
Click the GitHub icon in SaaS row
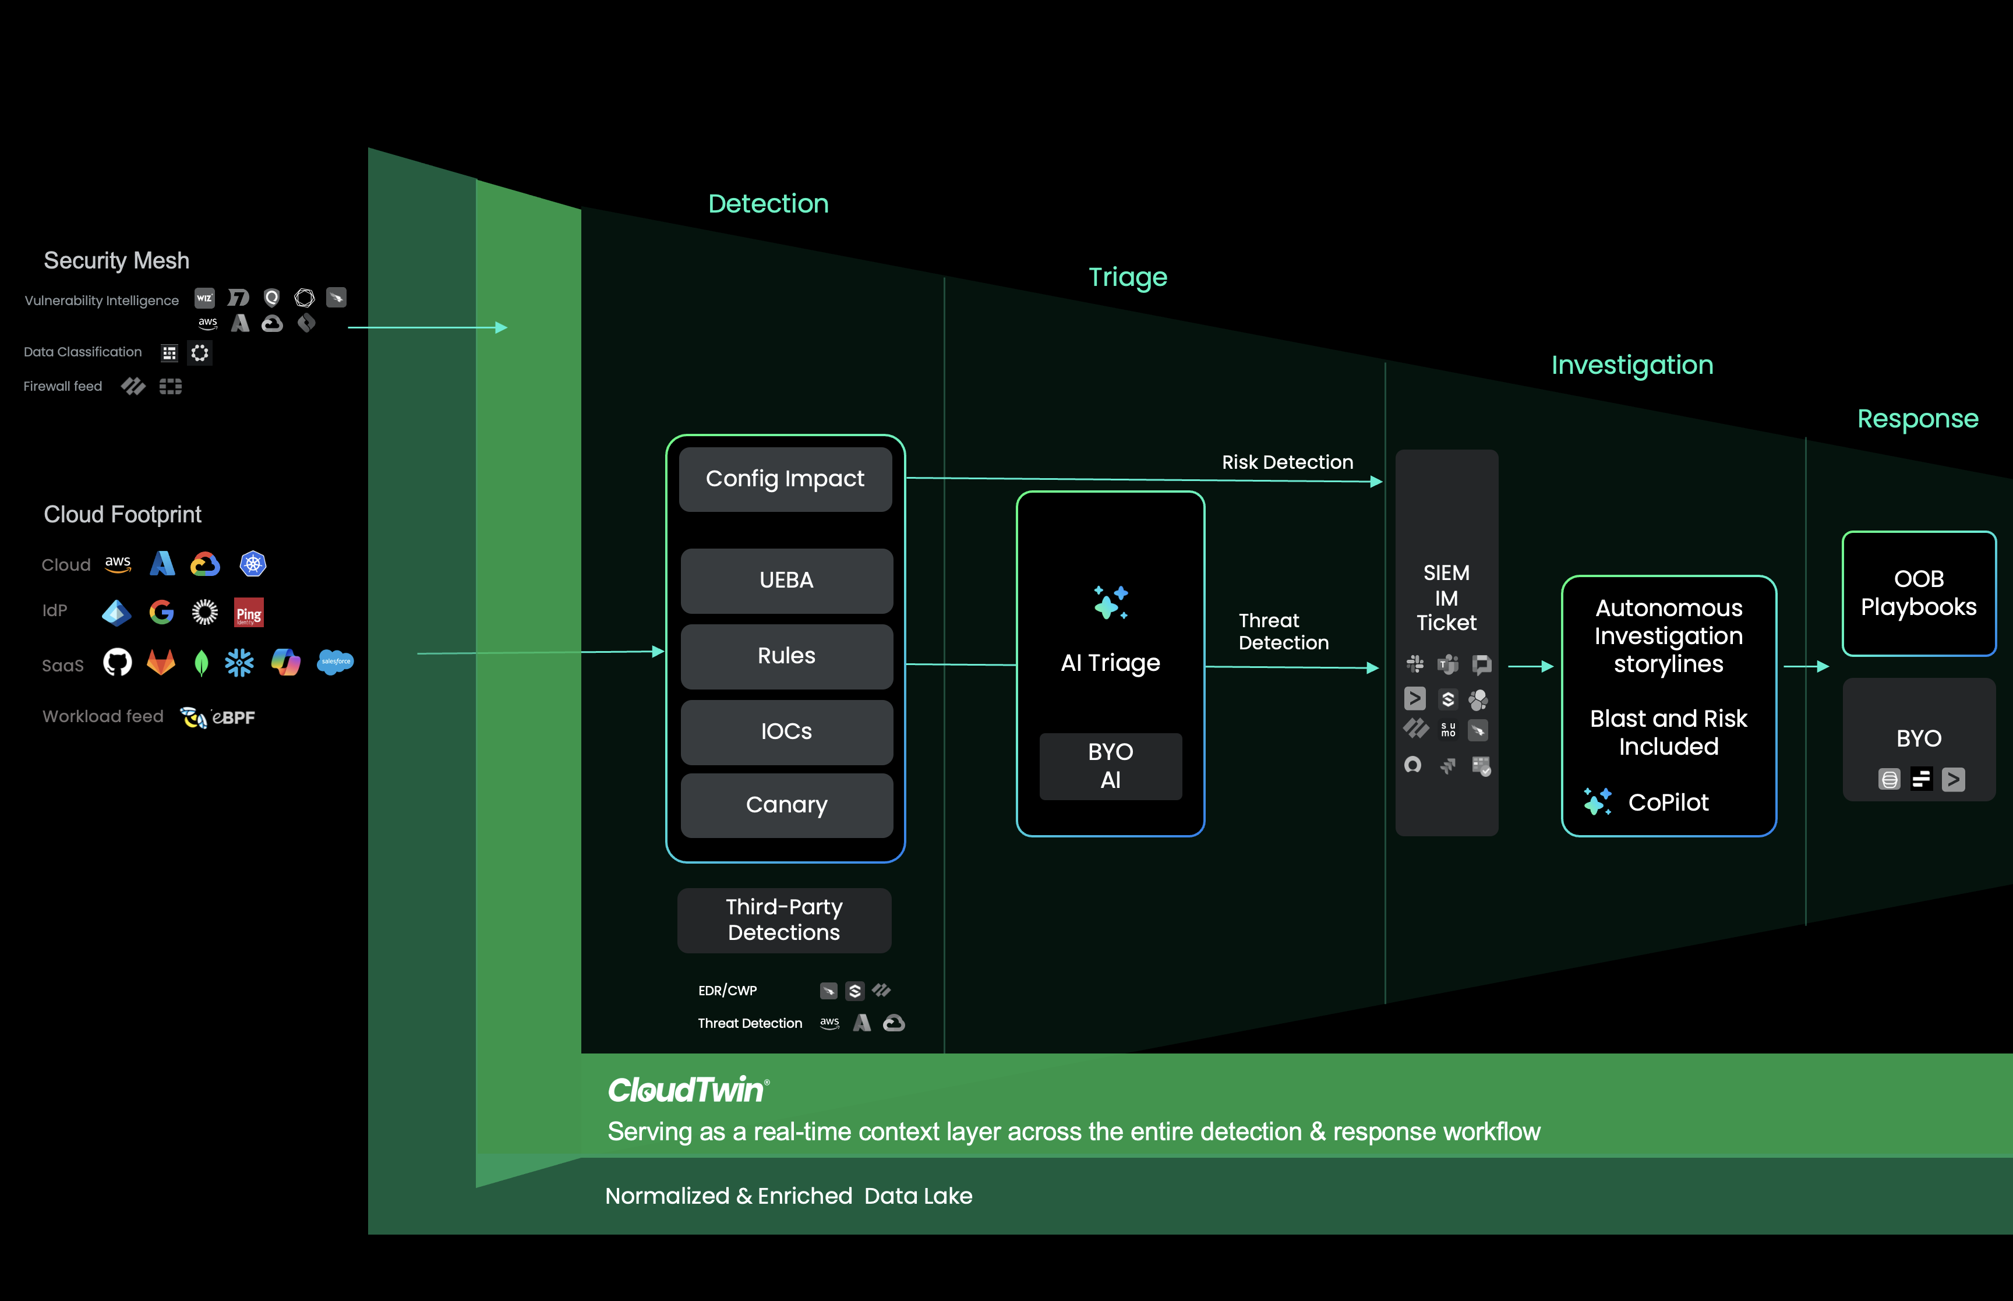pos(118,662)
